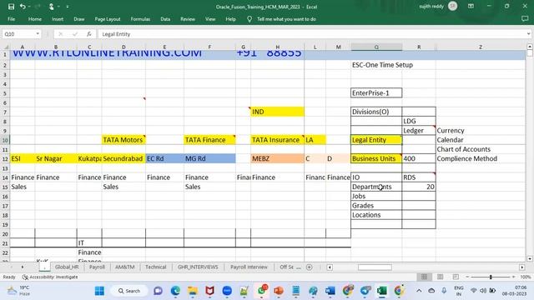This screenshot has height=300, width=534.
Task: Save the workbook with the Save icon
Action: [x=11, y=7]
